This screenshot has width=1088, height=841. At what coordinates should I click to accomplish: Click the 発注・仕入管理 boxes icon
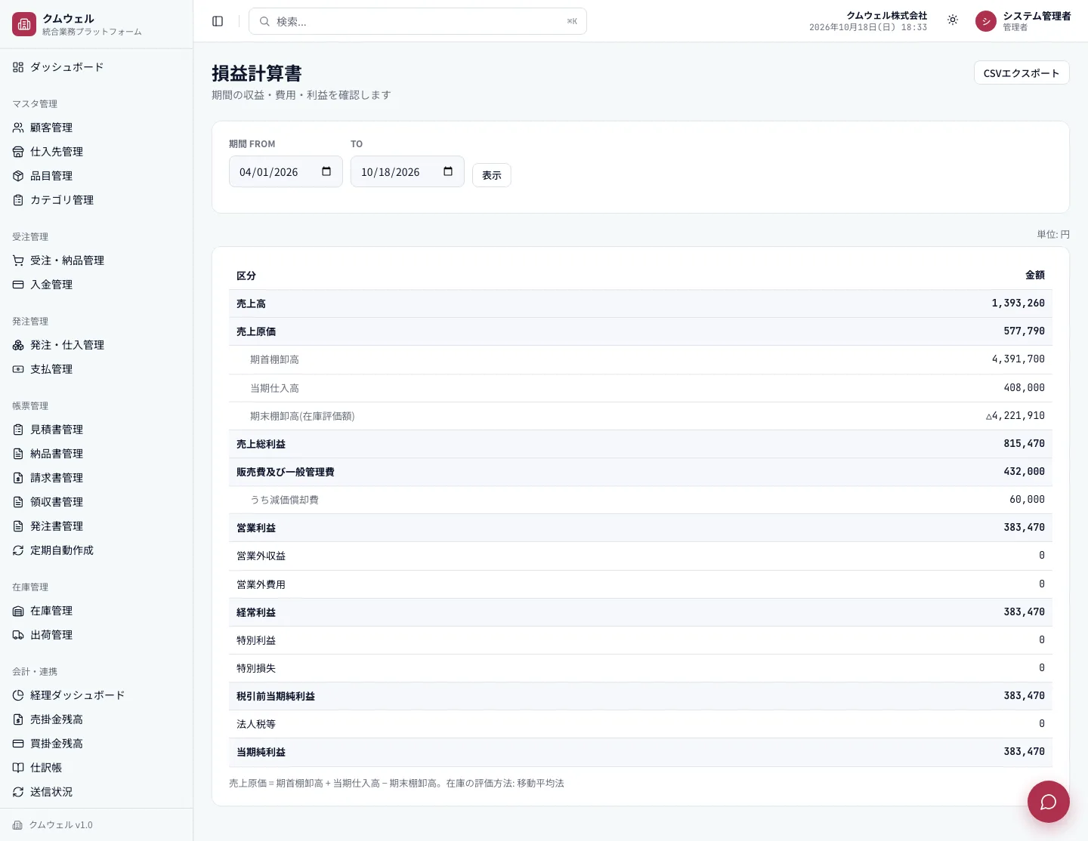tap(18, 345)
